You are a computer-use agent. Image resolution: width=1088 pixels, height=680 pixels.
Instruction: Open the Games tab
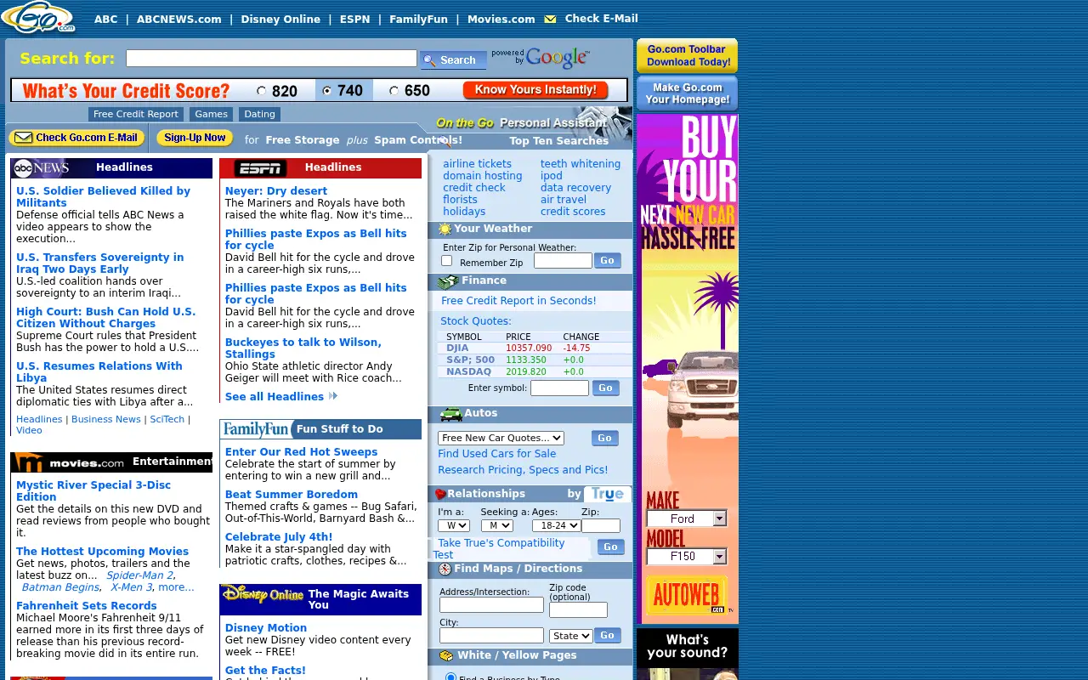coord(211,114)
